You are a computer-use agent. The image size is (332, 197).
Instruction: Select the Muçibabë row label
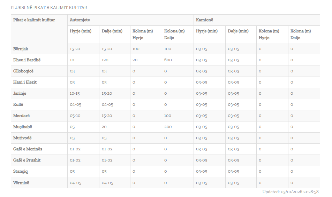pos(23,127)
